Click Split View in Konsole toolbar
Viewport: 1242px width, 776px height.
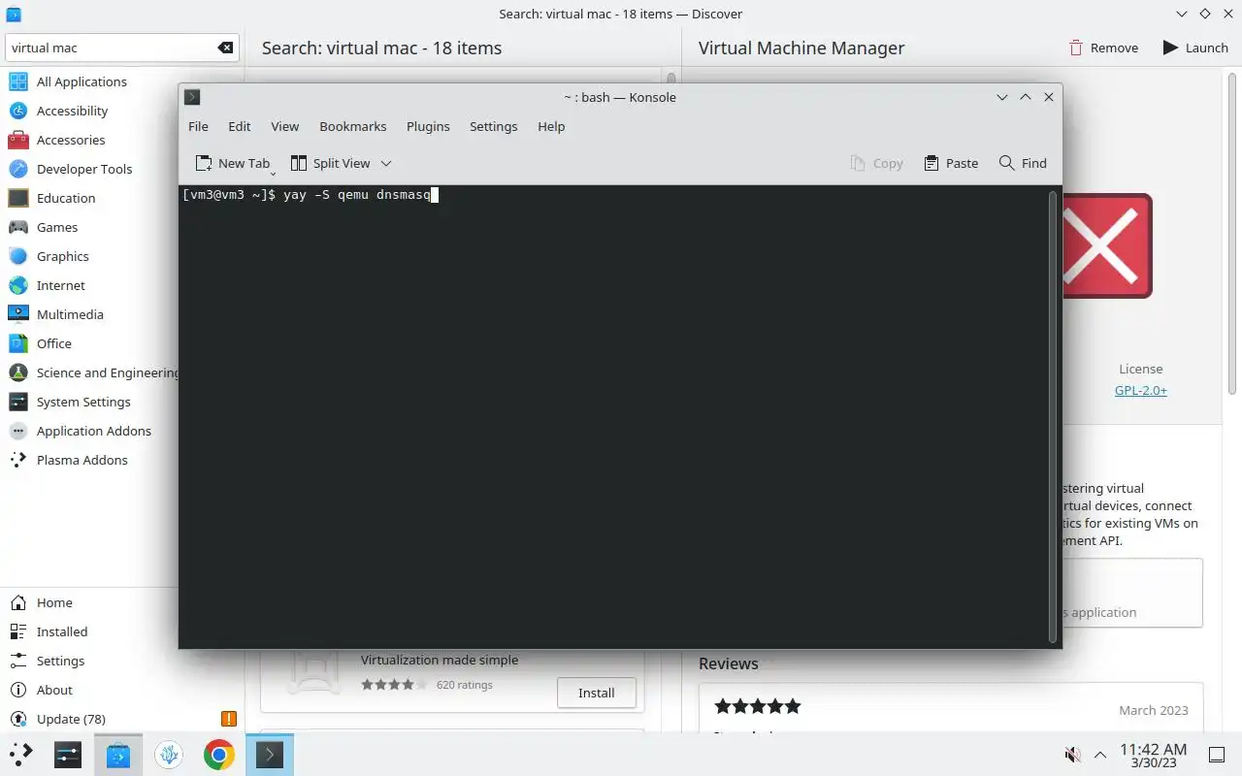click(330, 163)
